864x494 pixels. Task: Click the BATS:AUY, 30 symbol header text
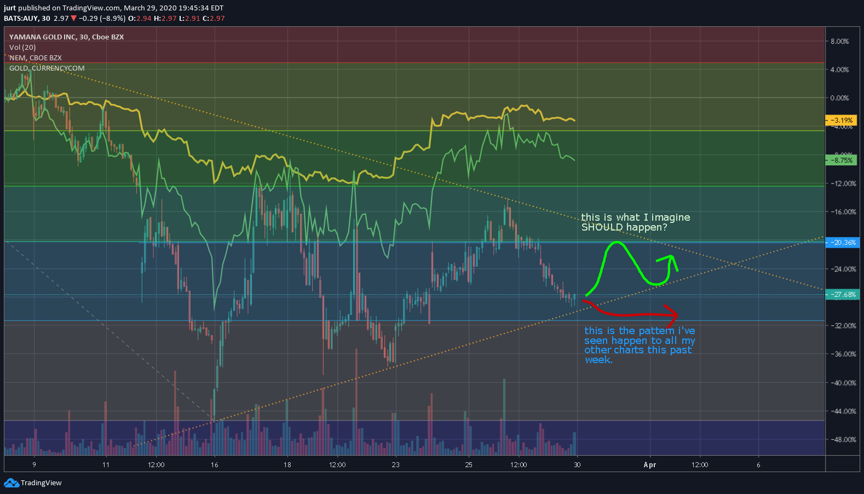click(27, 18)
